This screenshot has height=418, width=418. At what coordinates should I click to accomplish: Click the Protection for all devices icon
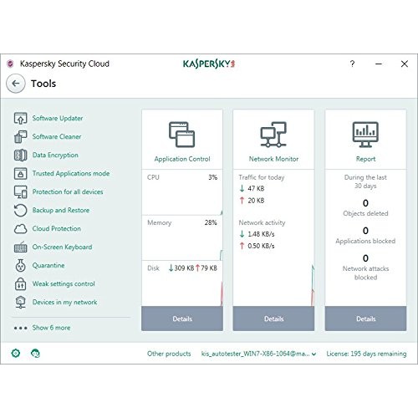click(20, 191)
